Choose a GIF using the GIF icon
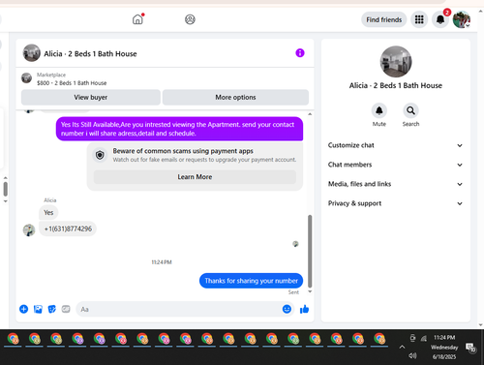 (x=66, y=309)
